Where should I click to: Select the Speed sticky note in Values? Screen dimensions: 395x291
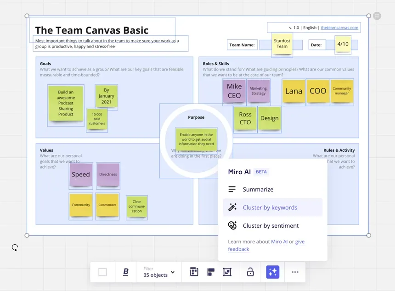(80, 175)
